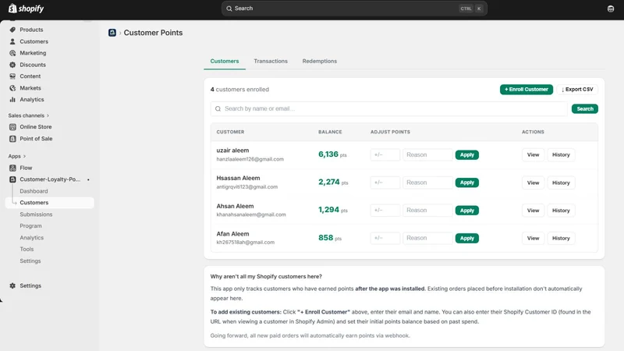Click the Customer-Loyalty-Po app icon
Image resolution: width=624 pixels, height=351 pixels.
[x=12, y=179]
